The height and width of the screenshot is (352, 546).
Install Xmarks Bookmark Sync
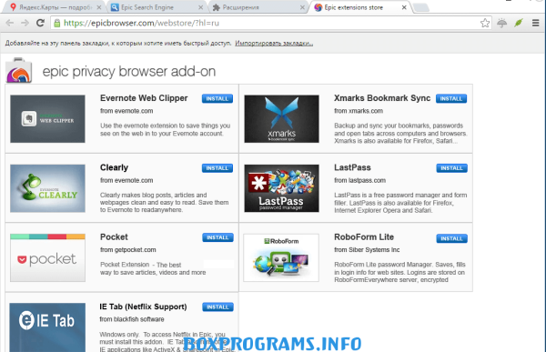(451, 98)
